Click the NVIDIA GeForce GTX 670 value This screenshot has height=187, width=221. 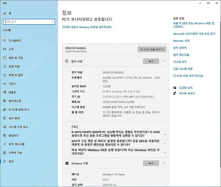point(121,91)
